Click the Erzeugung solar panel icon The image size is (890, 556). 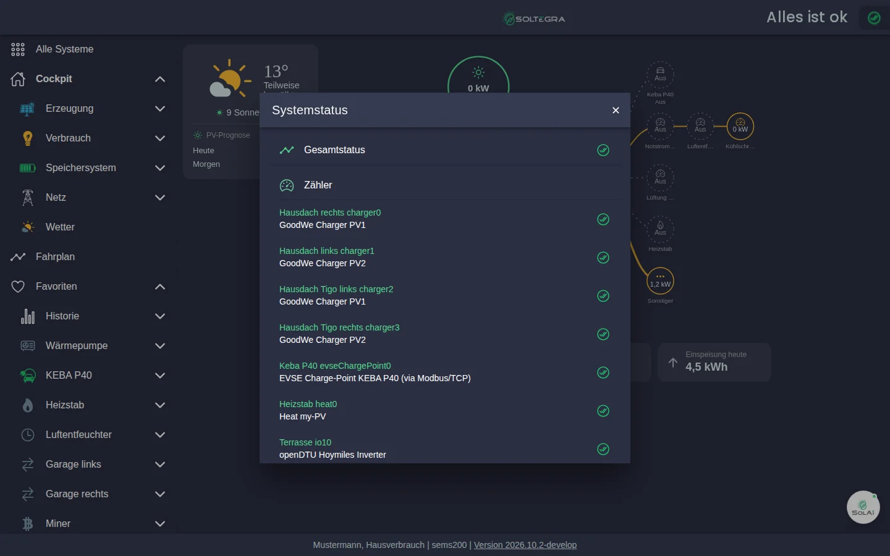28,109
